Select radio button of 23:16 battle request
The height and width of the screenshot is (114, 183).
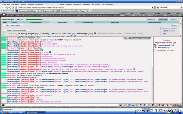(x=3, y=33)
